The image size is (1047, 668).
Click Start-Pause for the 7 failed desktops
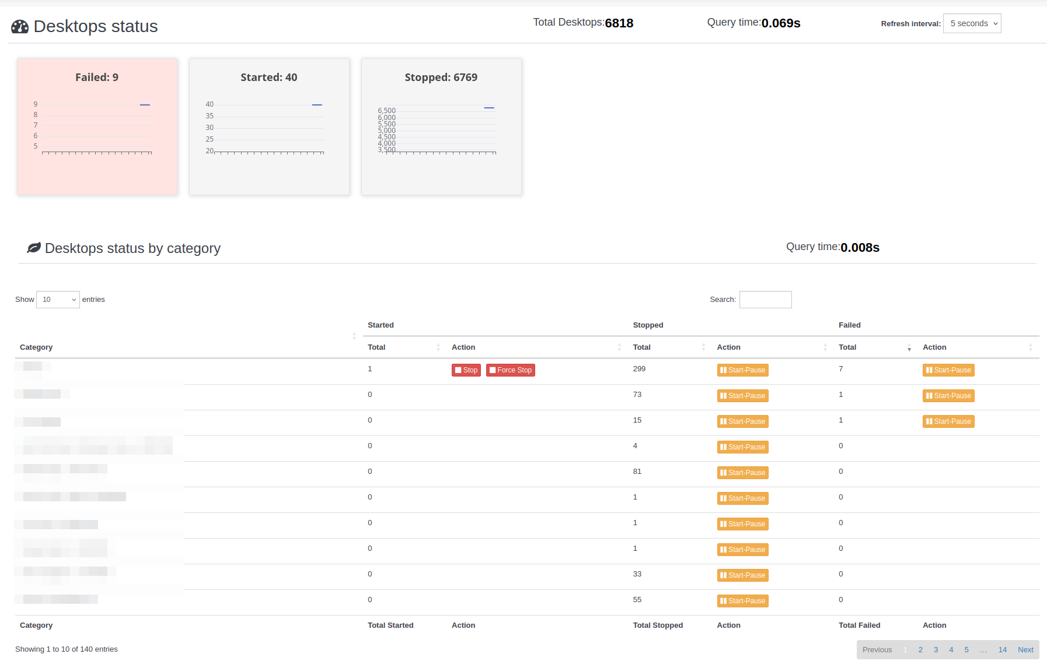coord(948,370)
